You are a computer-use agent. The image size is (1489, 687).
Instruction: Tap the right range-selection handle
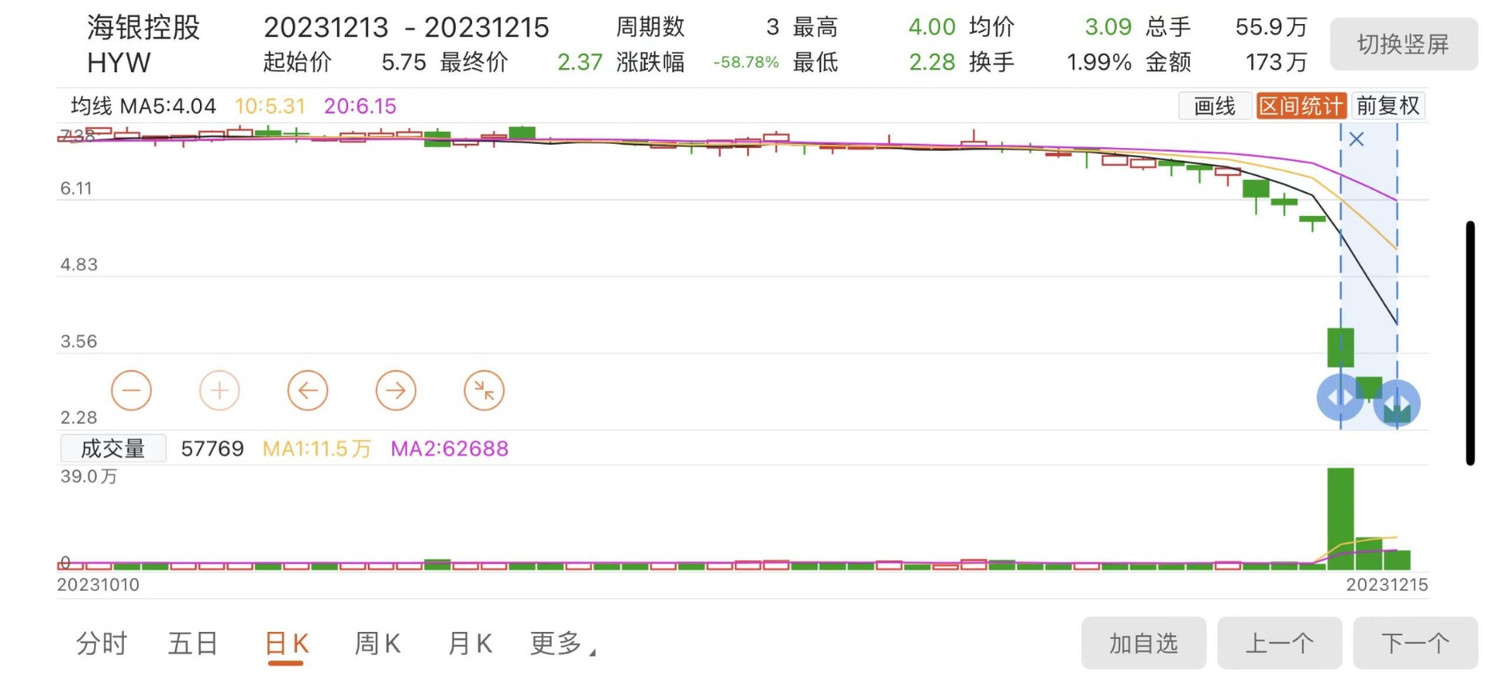pyautogui.click(x=1397, y=404)
